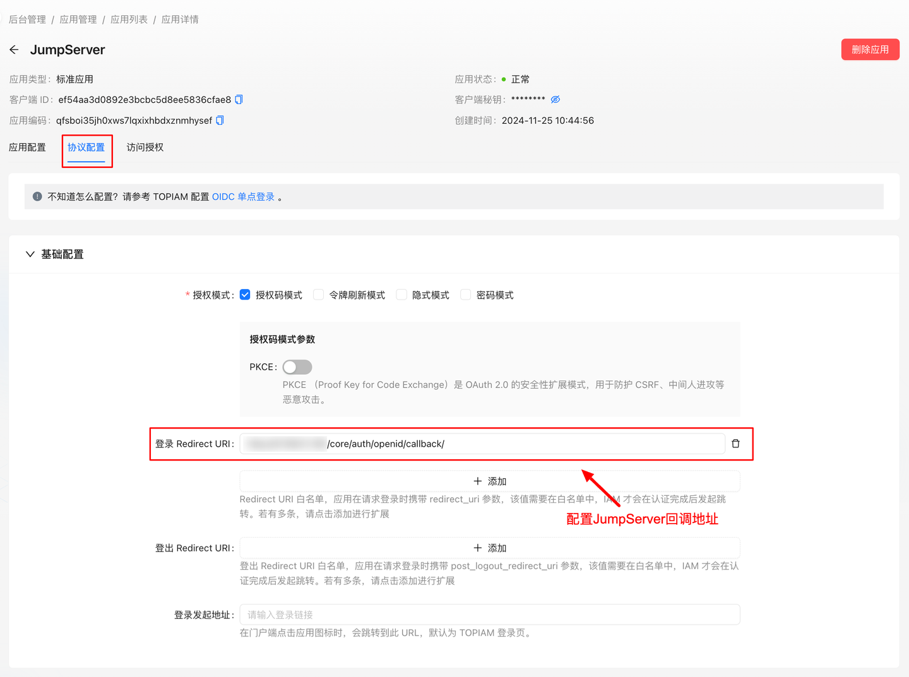Click the 标准应用 application type value
Viewport: 909px width, 677px height.
click(74, 79)
